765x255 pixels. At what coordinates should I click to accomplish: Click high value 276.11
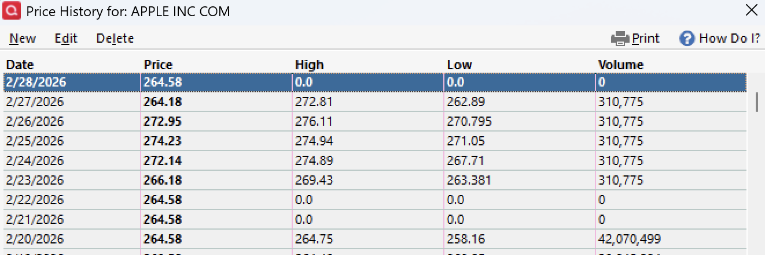[x=314, y=122]
